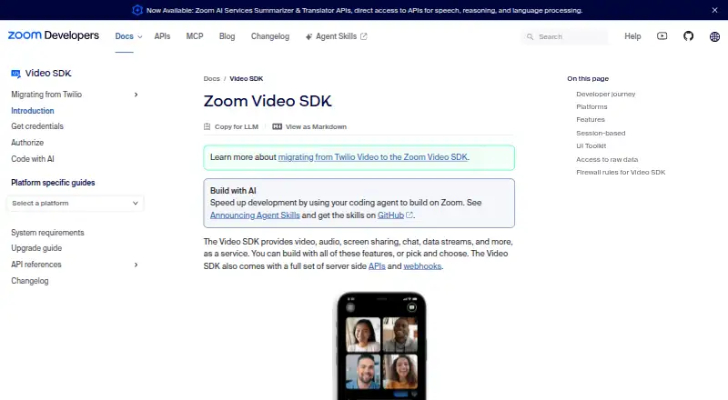
Task: Open the MCP nav item
Action: point(195,36)
